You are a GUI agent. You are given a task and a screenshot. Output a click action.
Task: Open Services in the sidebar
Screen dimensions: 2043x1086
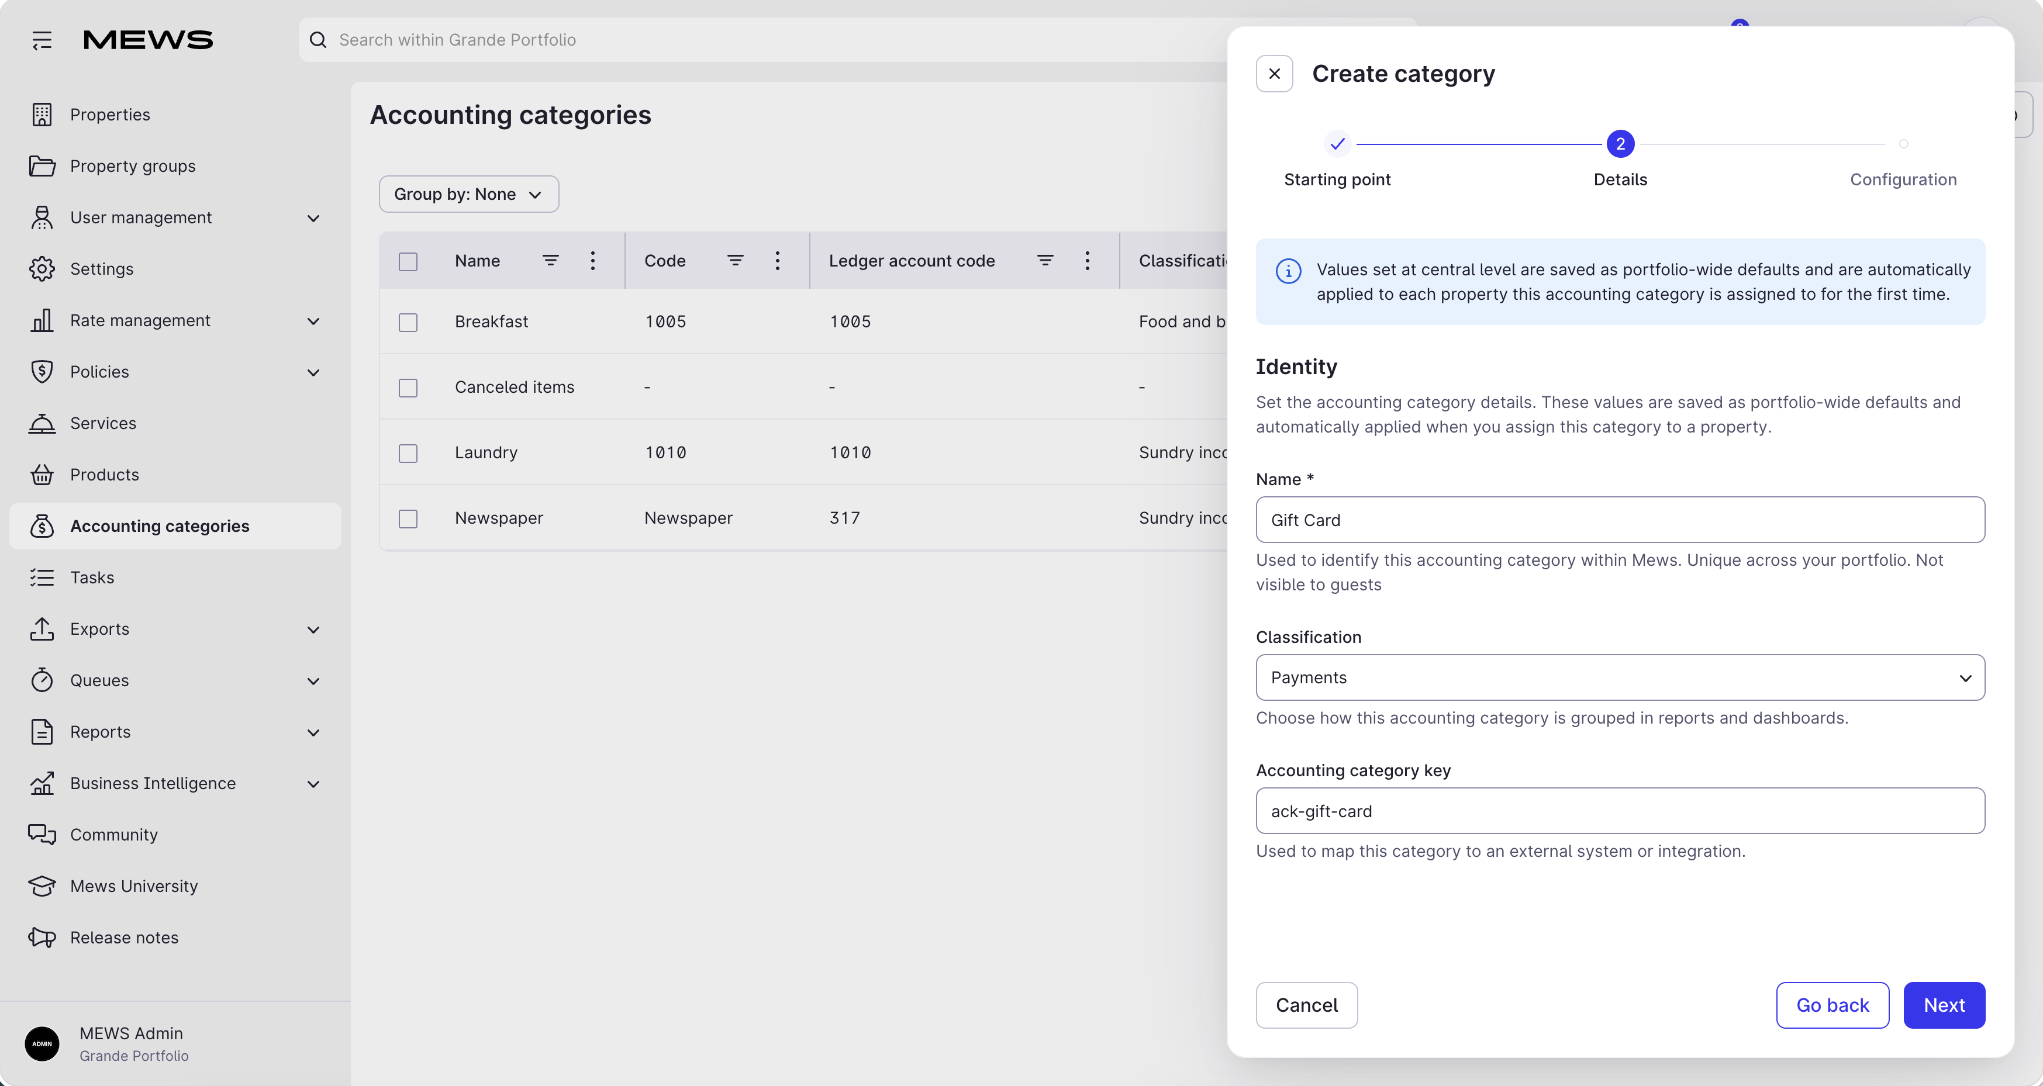click(x=175, y=423)
